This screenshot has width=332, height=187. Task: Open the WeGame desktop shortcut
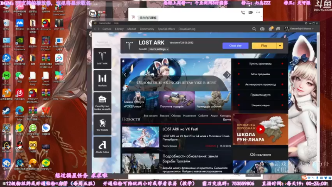pyautogui.click(x=6, y=147)
